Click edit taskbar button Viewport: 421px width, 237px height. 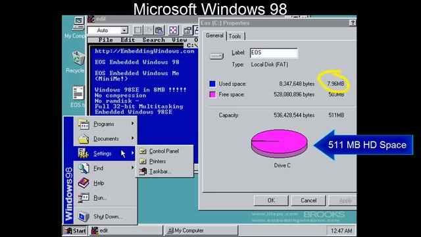(x=126, y=230)
